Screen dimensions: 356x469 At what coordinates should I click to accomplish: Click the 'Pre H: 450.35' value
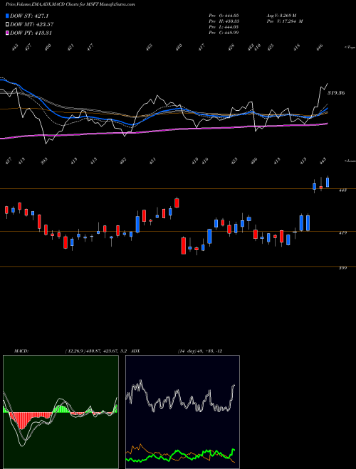(224, 21)
